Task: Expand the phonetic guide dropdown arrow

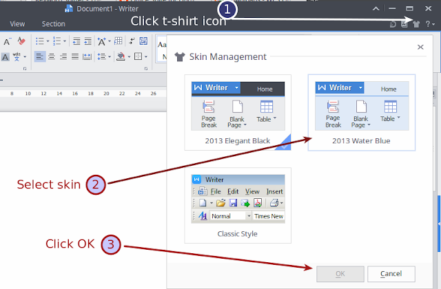Action: 25,56
